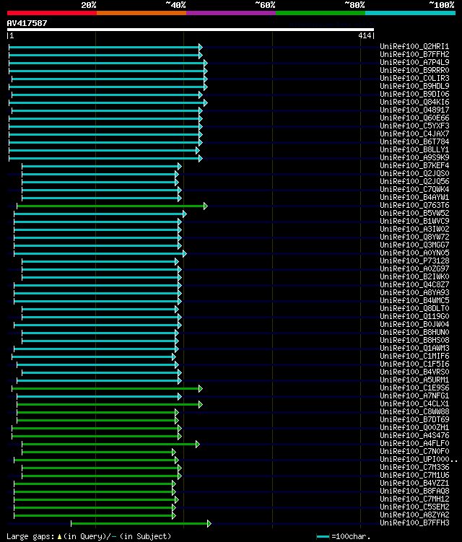Select label UniRef100_Q763T6
Image resolution: width=462 pixels, height=542 pixels.
point(414,205)
